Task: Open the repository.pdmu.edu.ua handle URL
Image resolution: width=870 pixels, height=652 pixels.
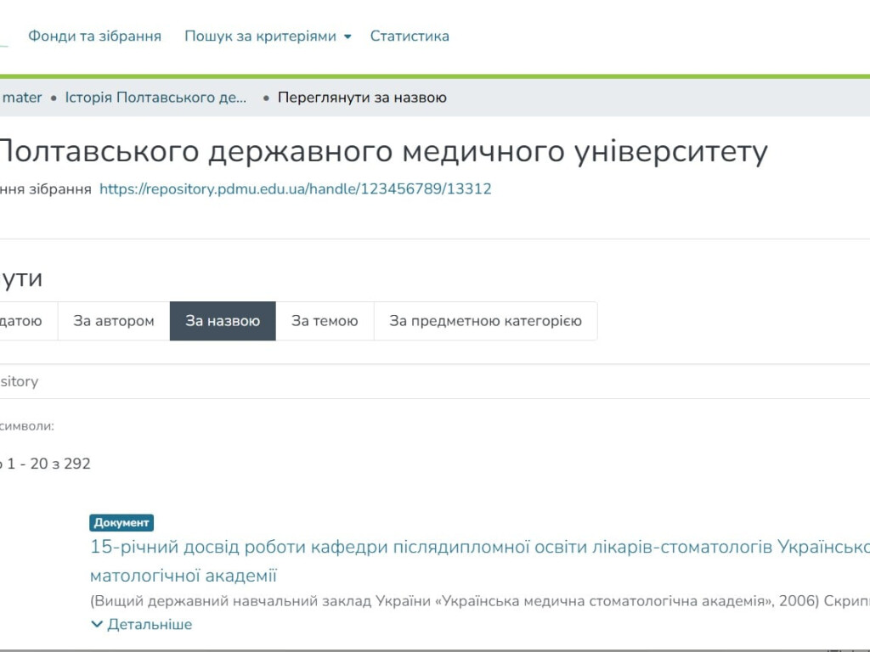Action: point(295,189)
